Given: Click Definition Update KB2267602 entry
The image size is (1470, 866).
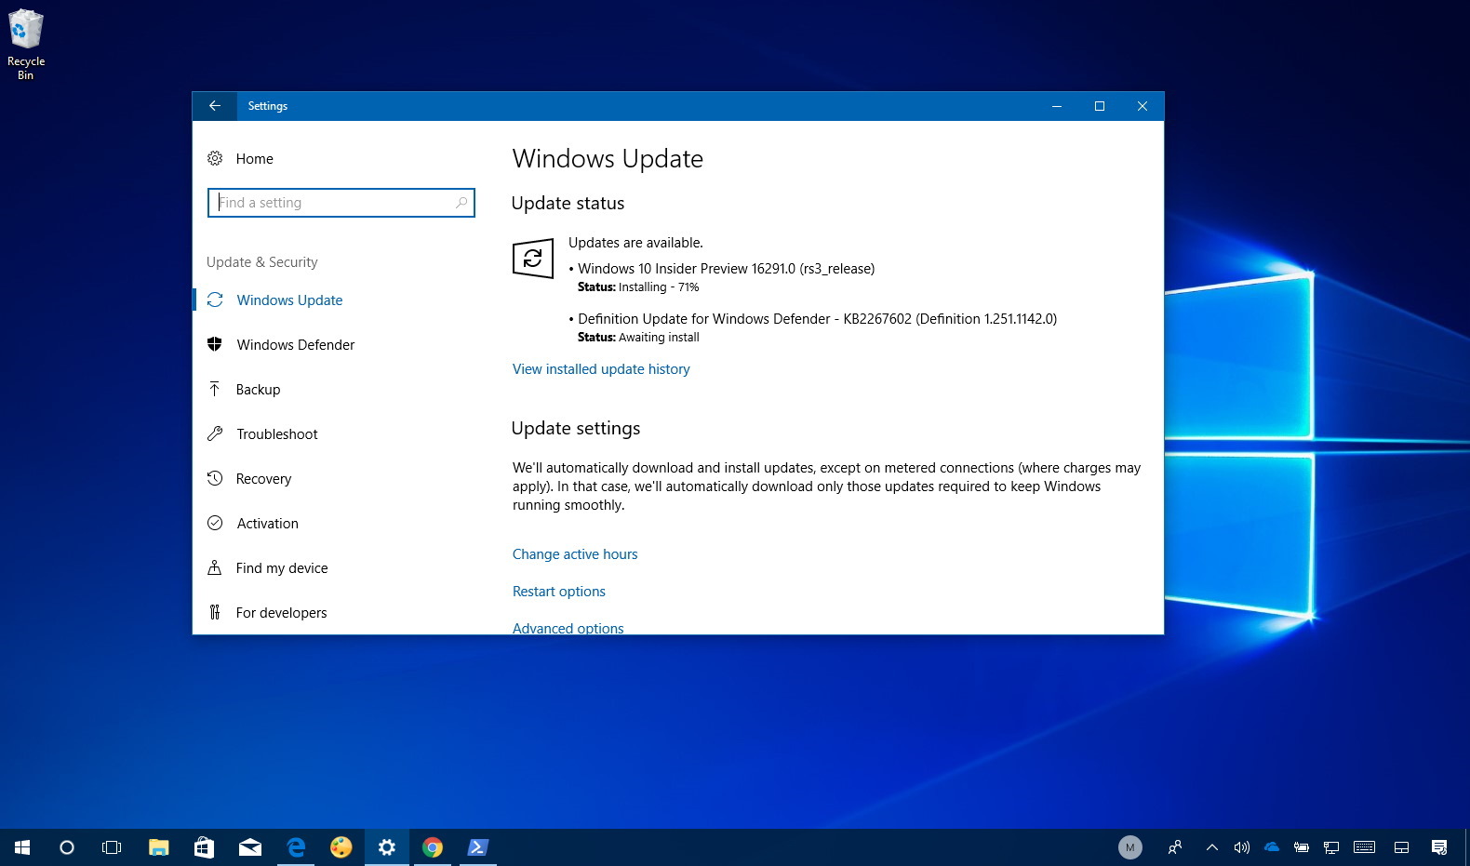Looking at the screenshot, I should coord(817,319).
